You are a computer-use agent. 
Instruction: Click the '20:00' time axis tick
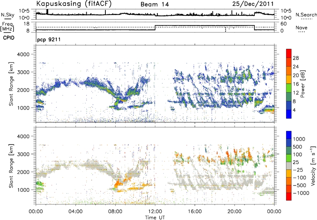(x=235, y=211)
